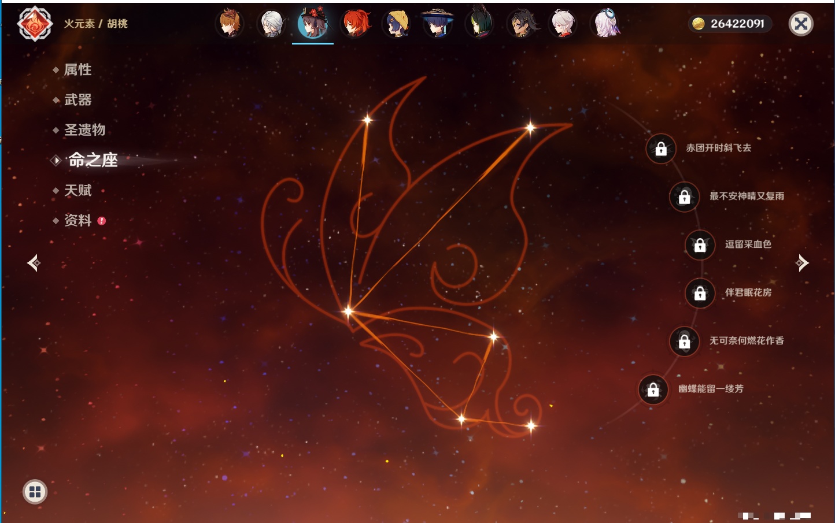The height and width of the screenshot is (523, 835).
Task: Go to next character with right arrow
Action: click(802, 263)
